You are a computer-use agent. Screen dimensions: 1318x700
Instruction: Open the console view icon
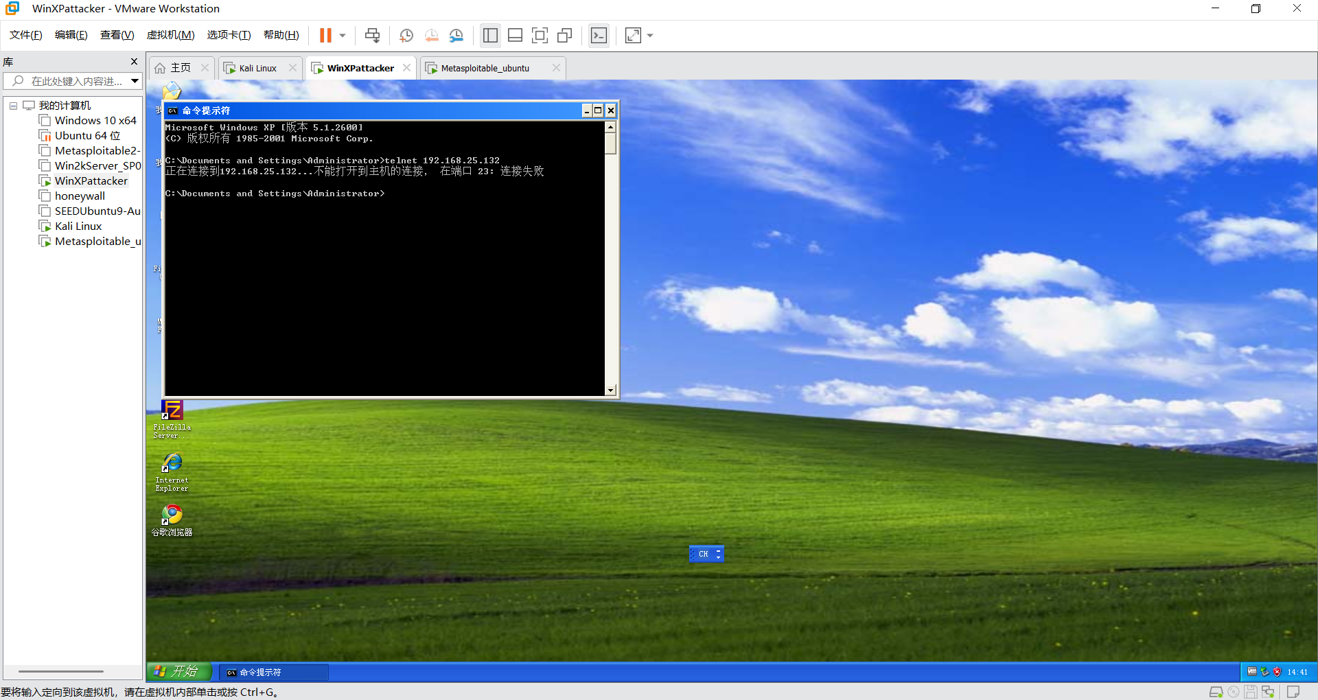pyautogui.click(x=599, y=35)
